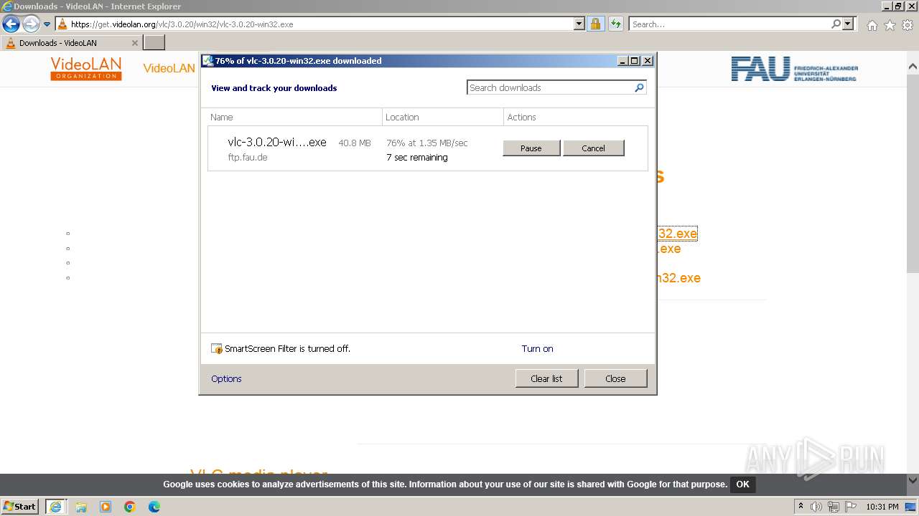The height and width of the screenshot is (516, 919).
Task: Click the FAU university logo
Action: point(794,69)
